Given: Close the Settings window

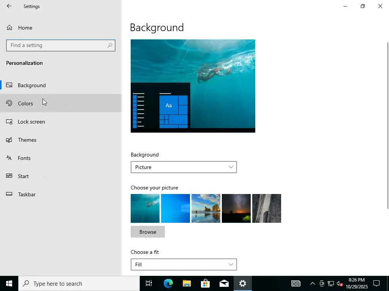Looking at the screenshot, I should [380, 6].
